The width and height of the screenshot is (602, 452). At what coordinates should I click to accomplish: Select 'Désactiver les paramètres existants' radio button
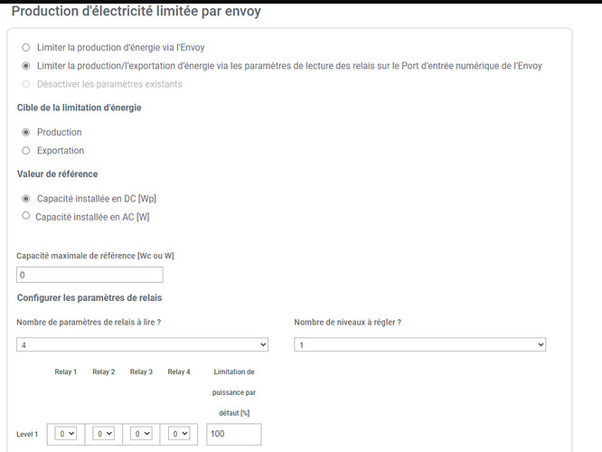[x=25, y=84]
